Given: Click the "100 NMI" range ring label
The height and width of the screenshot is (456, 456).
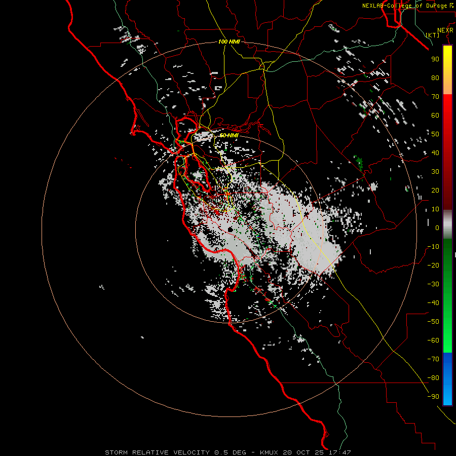Looking at the screenshot, I should pos(229,42).
